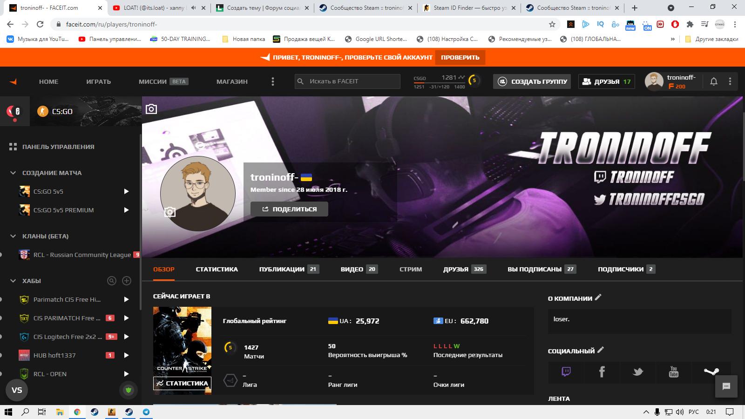This screenshot has width=745, height=419.
Task: Open the Друзья 326 tab
Action: tap(464, 269)
